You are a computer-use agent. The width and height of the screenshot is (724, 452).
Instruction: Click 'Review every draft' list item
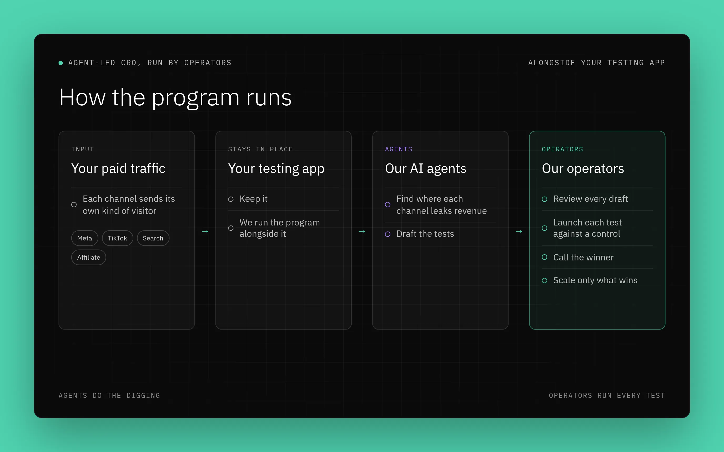pyautogui.click(x=590, y=199)
